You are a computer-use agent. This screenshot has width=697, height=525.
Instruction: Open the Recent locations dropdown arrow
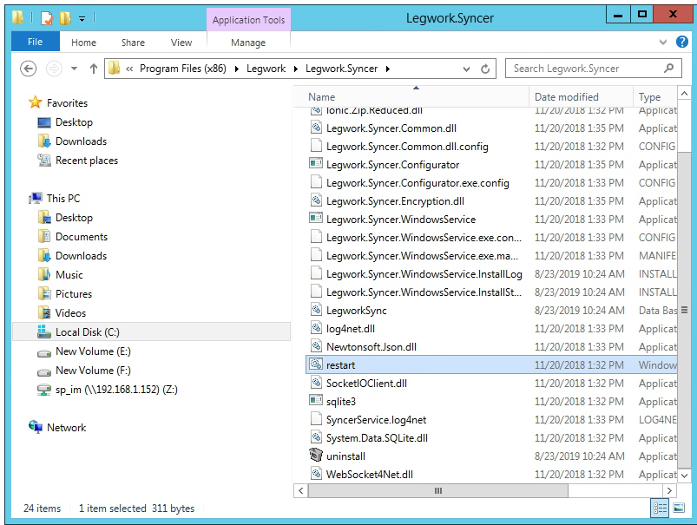coord(75,69)
